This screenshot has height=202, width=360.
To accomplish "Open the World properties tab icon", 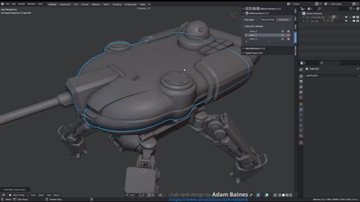I will tap(301, 97).
